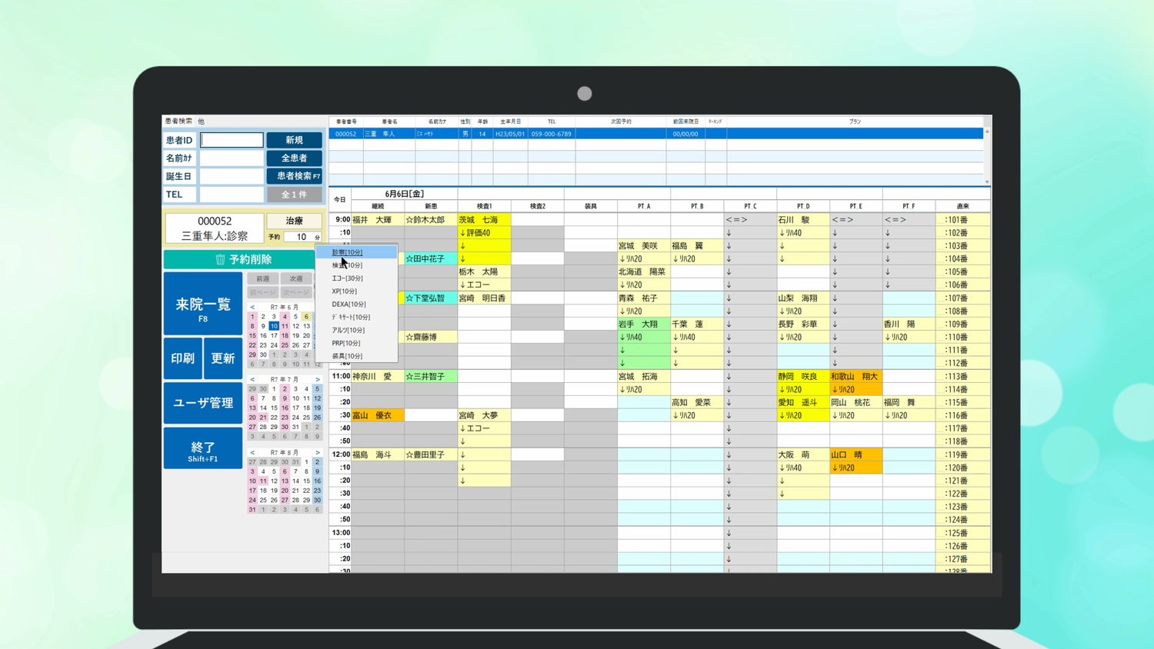Open the 治療 treatment type selector
This screenshot has height=649, width=1154.
click(294, 221)
